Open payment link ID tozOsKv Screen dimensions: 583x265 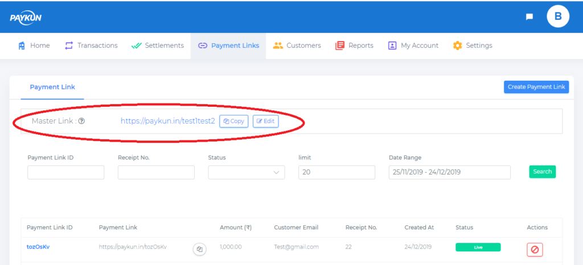pos(38,247)
